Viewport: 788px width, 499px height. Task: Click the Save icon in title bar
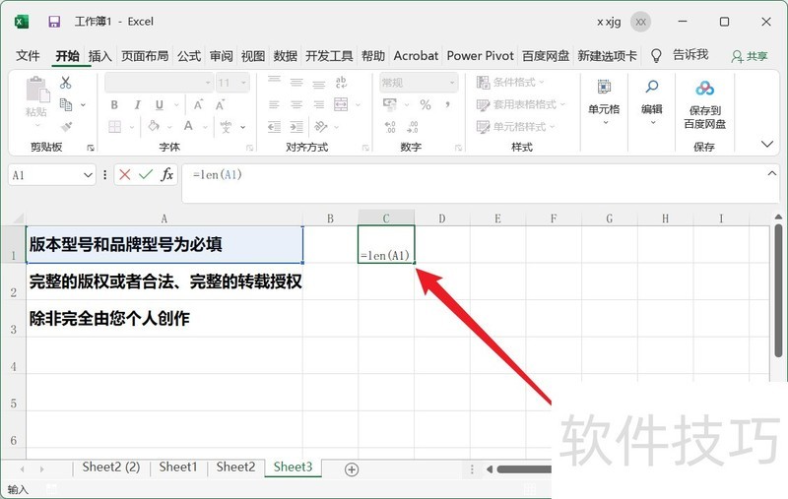[54, 21]
